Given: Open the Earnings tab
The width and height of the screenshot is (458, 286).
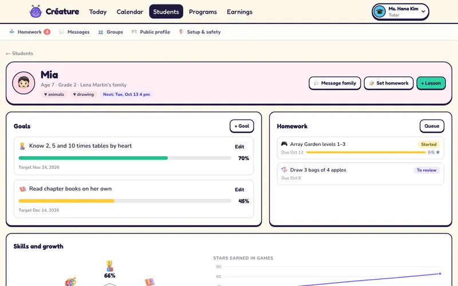Looking at the screenshot, I should click(x=239, y=11).
